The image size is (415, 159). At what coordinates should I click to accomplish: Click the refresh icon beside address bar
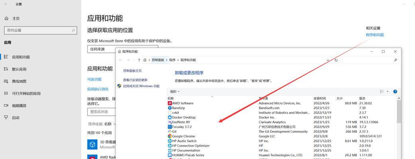336,60
